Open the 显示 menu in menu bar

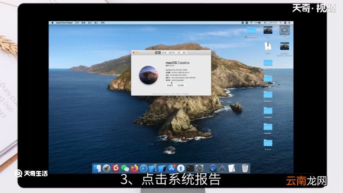point(90,23)
